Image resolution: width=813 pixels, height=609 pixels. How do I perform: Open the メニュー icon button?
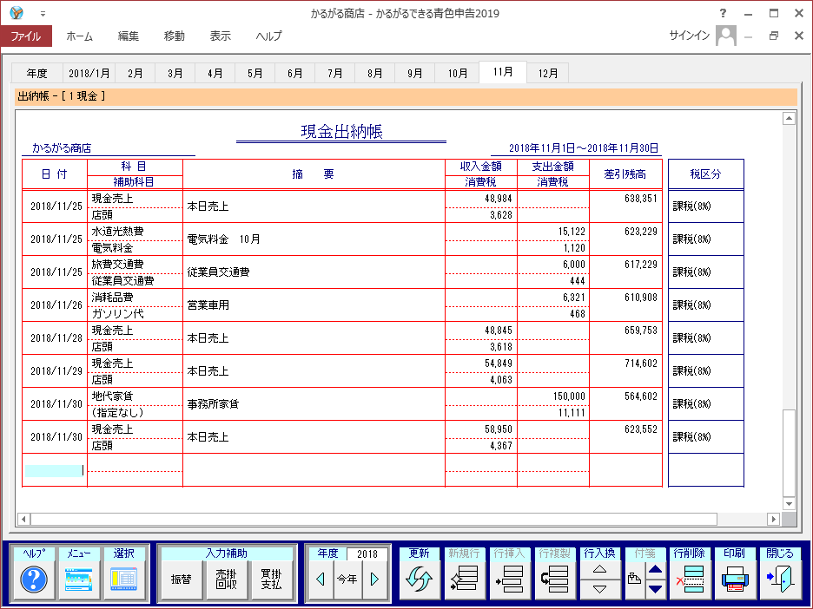[x=79, y=580]
